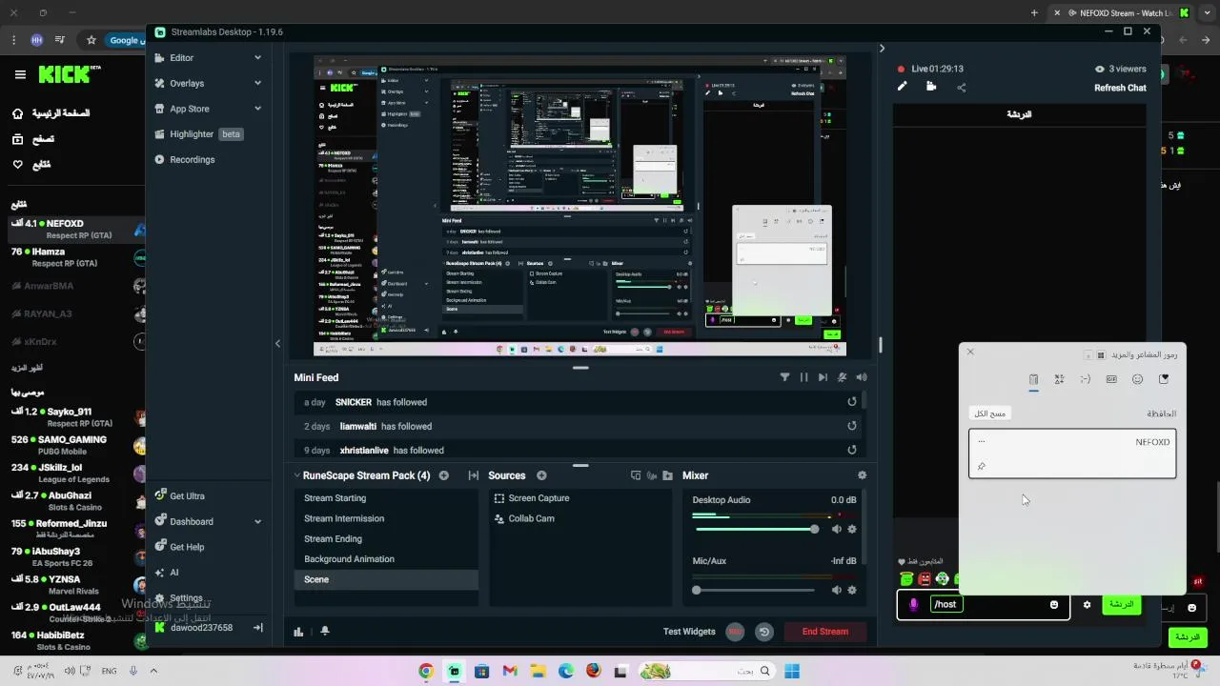Open Desktop Audio source settings gear

[x=852, y=529]
